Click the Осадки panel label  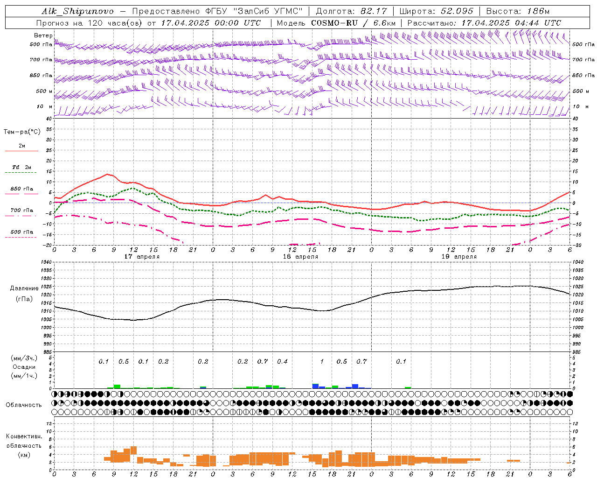pyautogui.click(x=24, y=367)
